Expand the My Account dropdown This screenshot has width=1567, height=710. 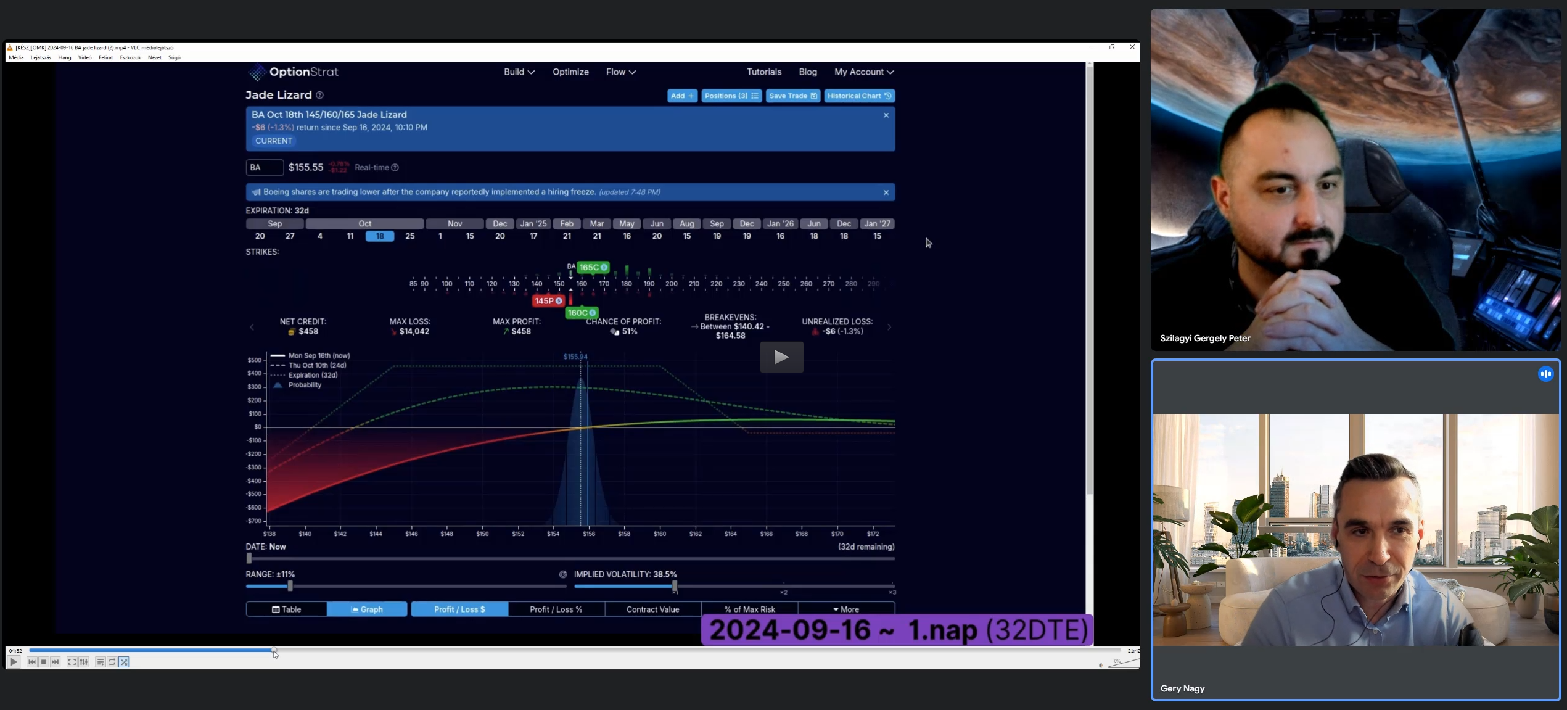[863, 72]
